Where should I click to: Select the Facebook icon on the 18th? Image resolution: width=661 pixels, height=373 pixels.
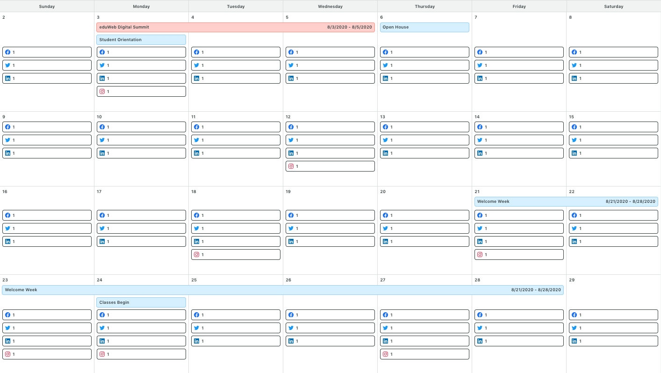[196, 215]
